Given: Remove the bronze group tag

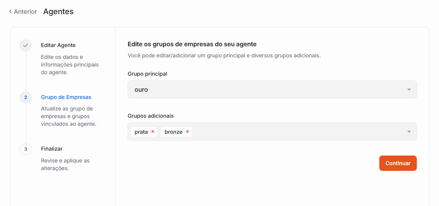Looking at the screenshot, I should pyautogui.click(x=187, y=131).
